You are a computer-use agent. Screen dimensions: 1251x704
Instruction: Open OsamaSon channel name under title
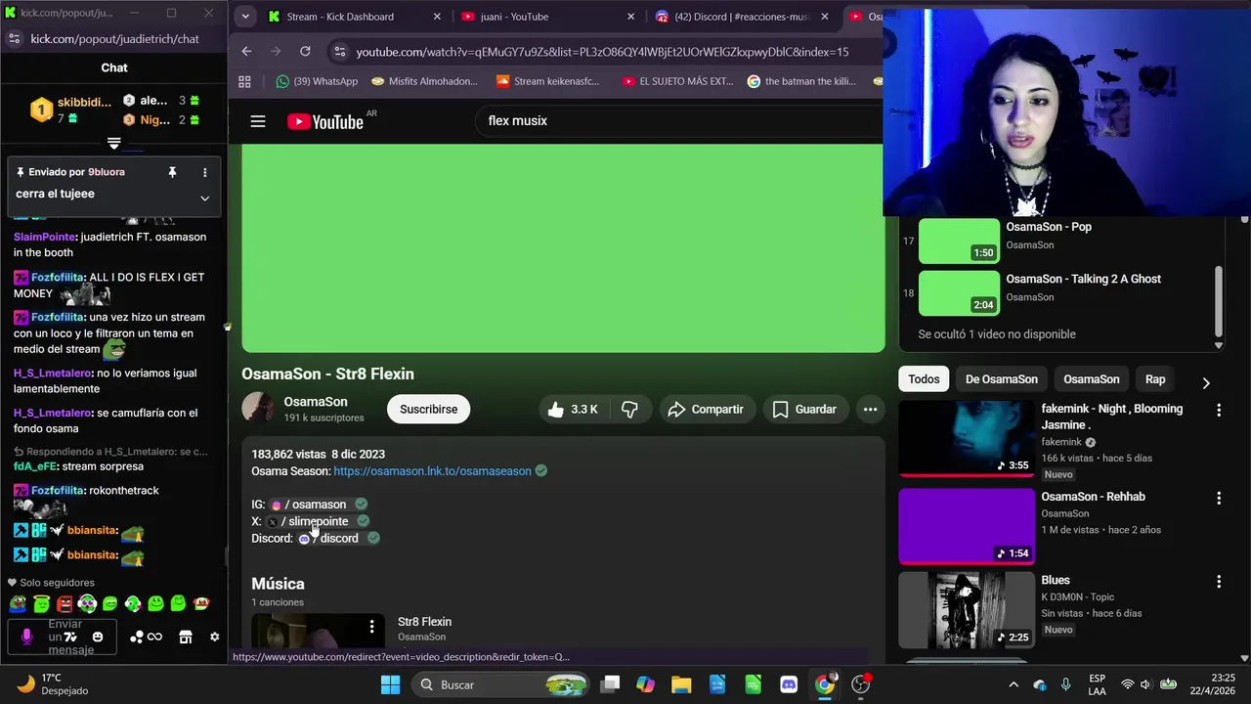(316, 402)
